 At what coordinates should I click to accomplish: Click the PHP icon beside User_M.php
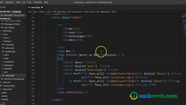2,27
